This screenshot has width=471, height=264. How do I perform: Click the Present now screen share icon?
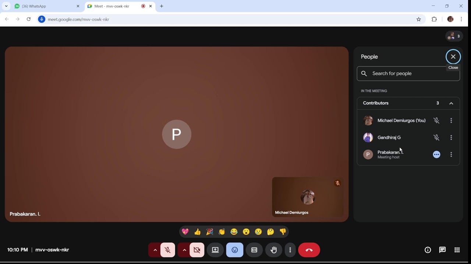215,250
